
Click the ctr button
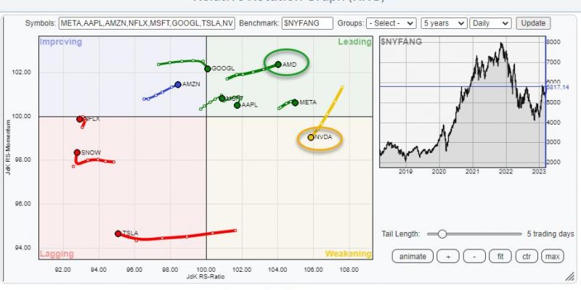526,256
